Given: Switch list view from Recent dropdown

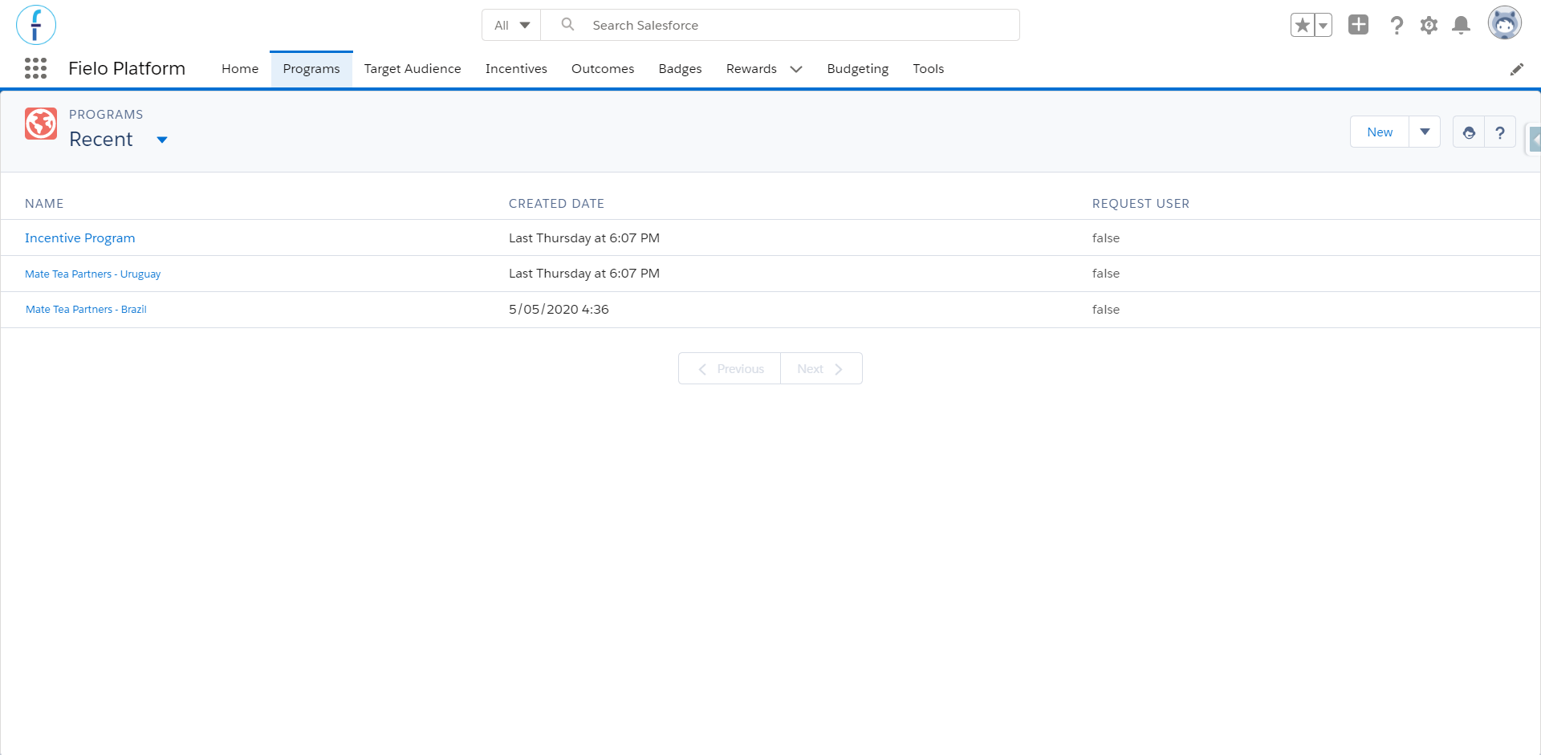Looking at the screenshot, I should pos(162,140).
